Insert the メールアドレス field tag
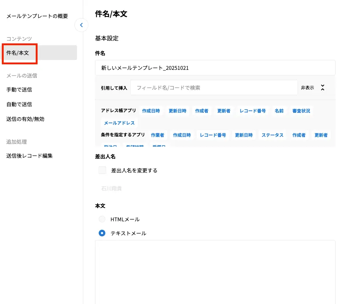 (x=119, y=123)
